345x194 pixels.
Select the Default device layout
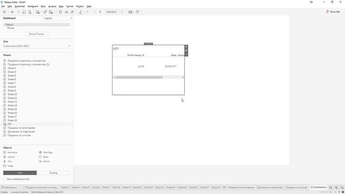click(x=37, y=24)
